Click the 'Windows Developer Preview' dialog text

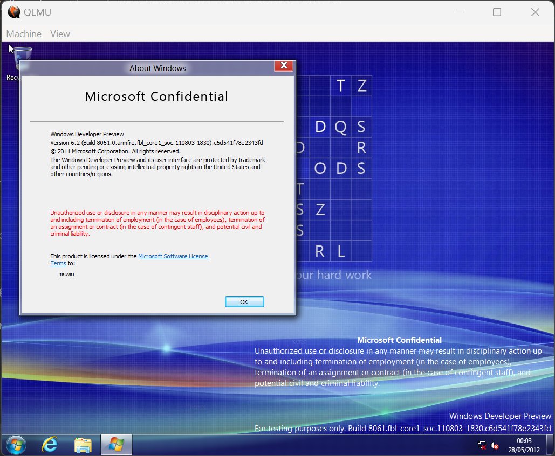[87, 134]
